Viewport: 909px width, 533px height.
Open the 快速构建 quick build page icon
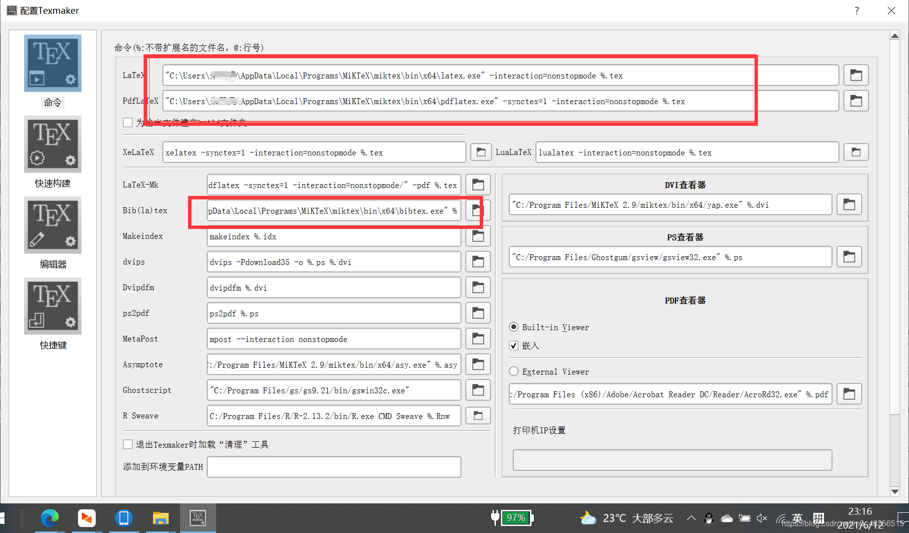click(x=53, y=144)
